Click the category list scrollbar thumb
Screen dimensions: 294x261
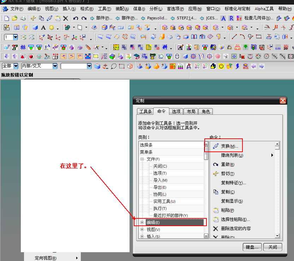coord(206,153)
